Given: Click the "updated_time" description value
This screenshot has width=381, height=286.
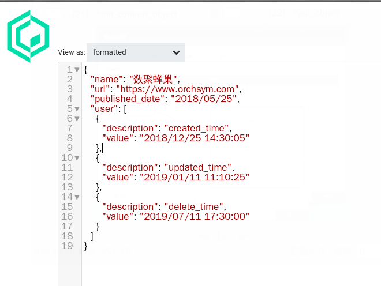Looking at the screenshot, I should click(199, 168).
